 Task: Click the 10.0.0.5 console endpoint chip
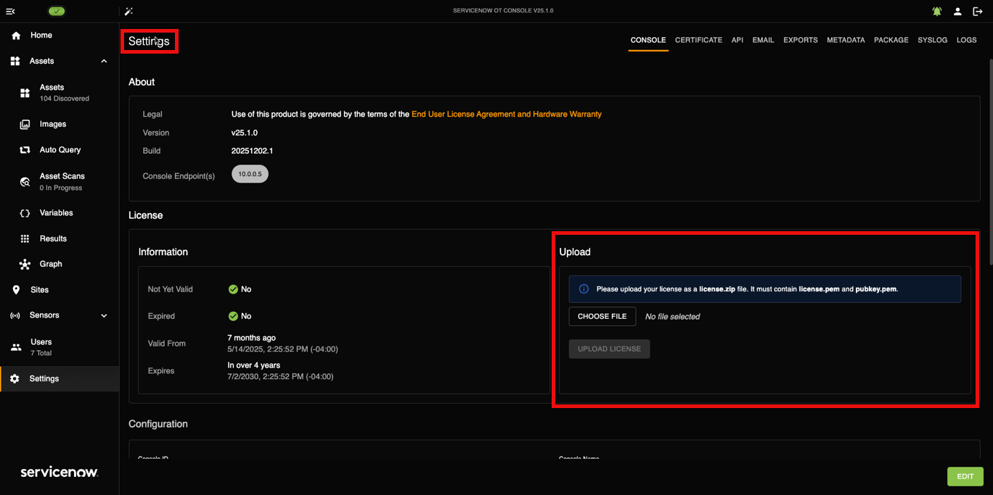(x=250, y=174)
